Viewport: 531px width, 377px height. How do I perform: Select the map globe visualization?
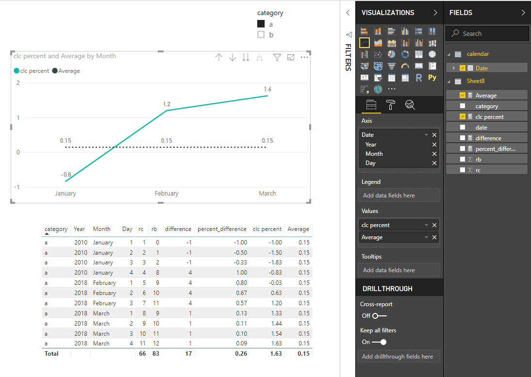tap(432, 54)
